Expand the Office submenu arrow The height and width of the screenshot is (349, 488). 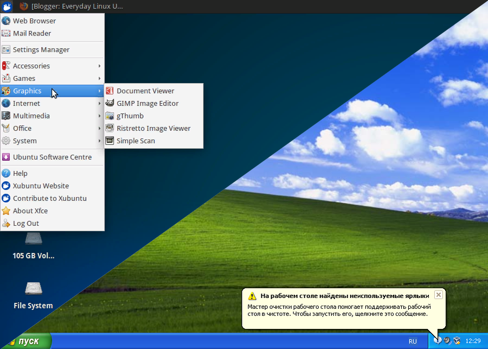[99, 128]
